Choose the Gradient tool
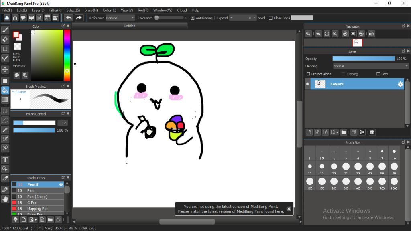The height and width of the screenshot is (231, 411). click(5, 99)
